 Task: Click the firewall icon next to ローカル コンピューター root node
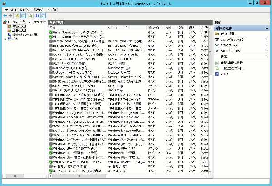click(5, 22)
